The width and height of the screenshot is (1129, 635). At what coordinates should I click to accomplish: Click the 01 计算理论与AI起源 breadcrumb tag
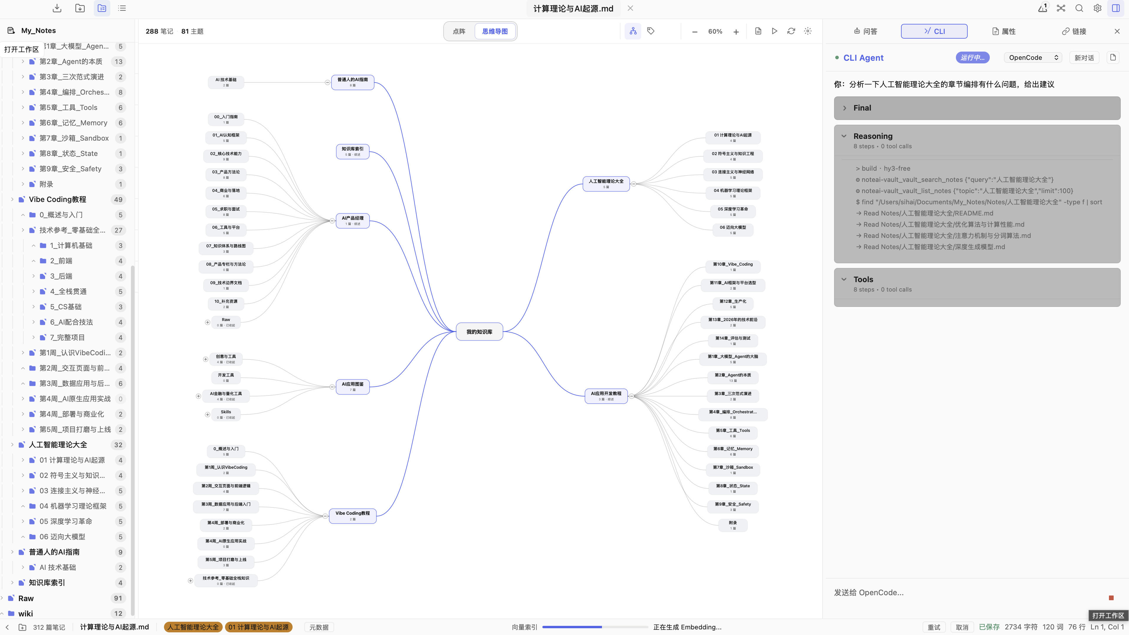tap(259, 627)
